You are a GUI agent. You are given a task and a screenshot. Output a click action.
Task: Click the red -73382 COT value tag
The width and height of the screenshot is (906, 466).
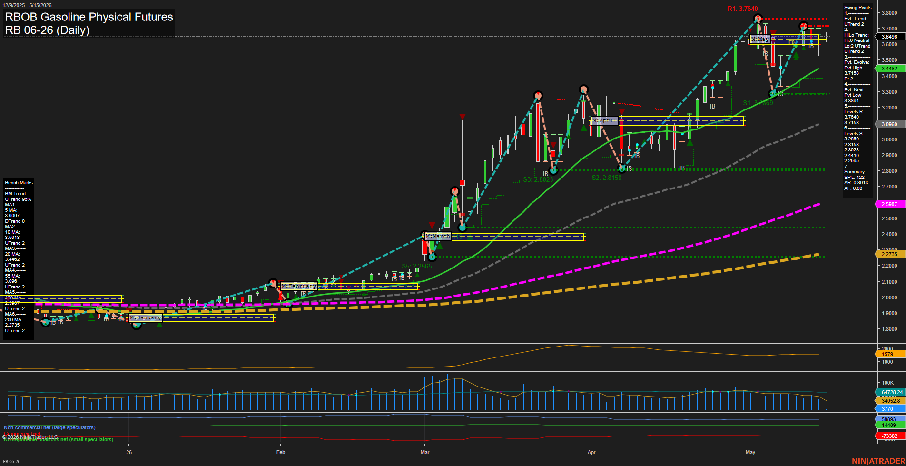pos(889,436)
